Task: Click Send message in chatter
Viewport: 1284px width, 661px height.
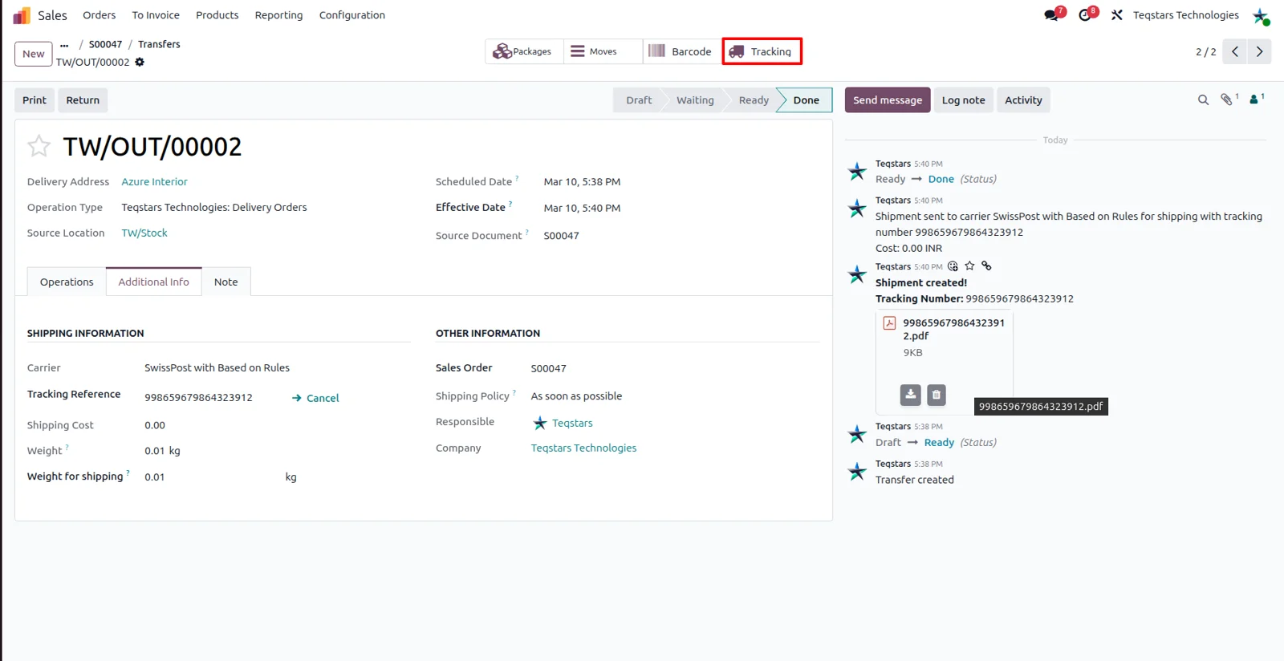Action: [x=888, y=100]
